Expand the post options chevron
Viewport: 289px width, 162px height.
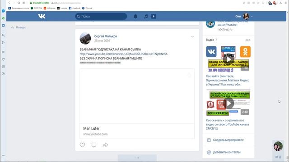(x=192, y=37)
